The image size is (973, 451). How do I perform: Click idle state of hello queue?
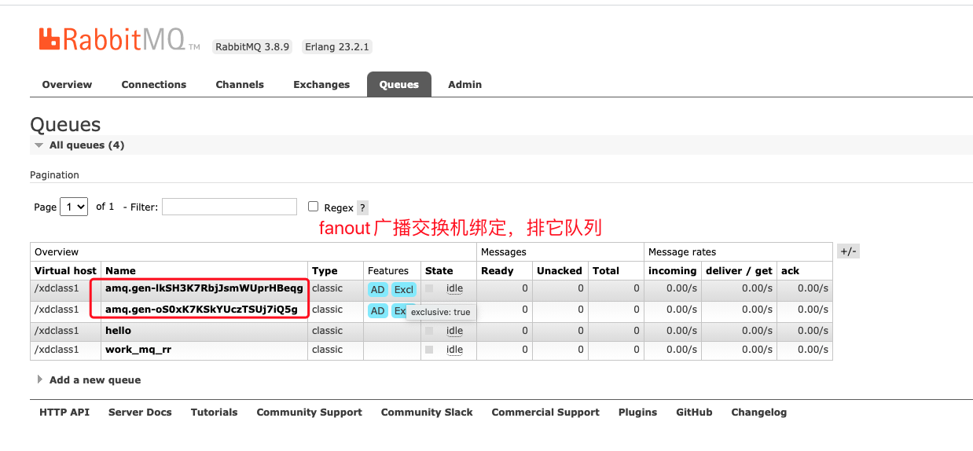[x=454, y=331]
